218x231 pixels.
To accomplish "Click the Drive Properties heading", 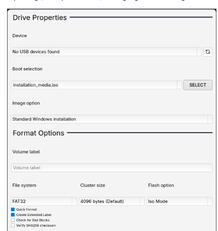I will pyautogui.click(x=40, y=18).
